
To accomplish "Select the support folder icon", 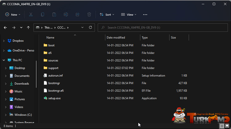I will (45, 68).
